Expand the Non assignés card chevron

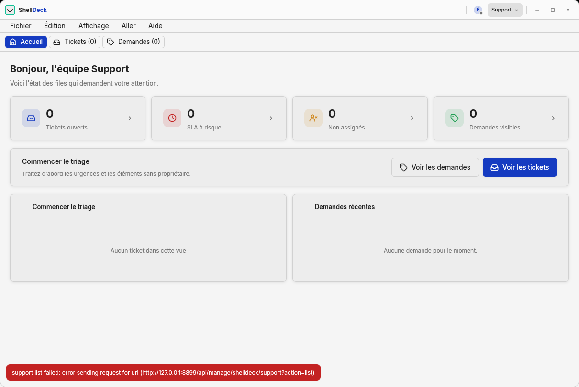point(412,118)
